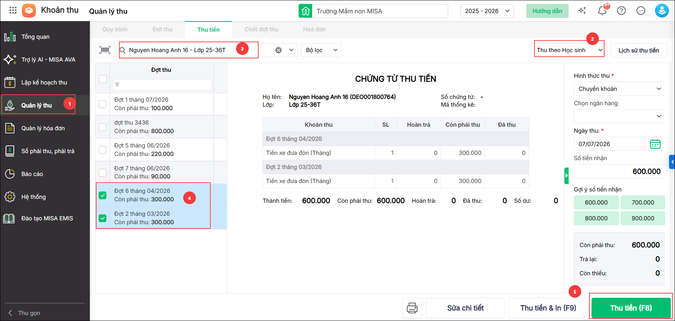Collapse the sidebar with Thu gọn
This screenshot has height=321, width=675.
coord(25,313)
